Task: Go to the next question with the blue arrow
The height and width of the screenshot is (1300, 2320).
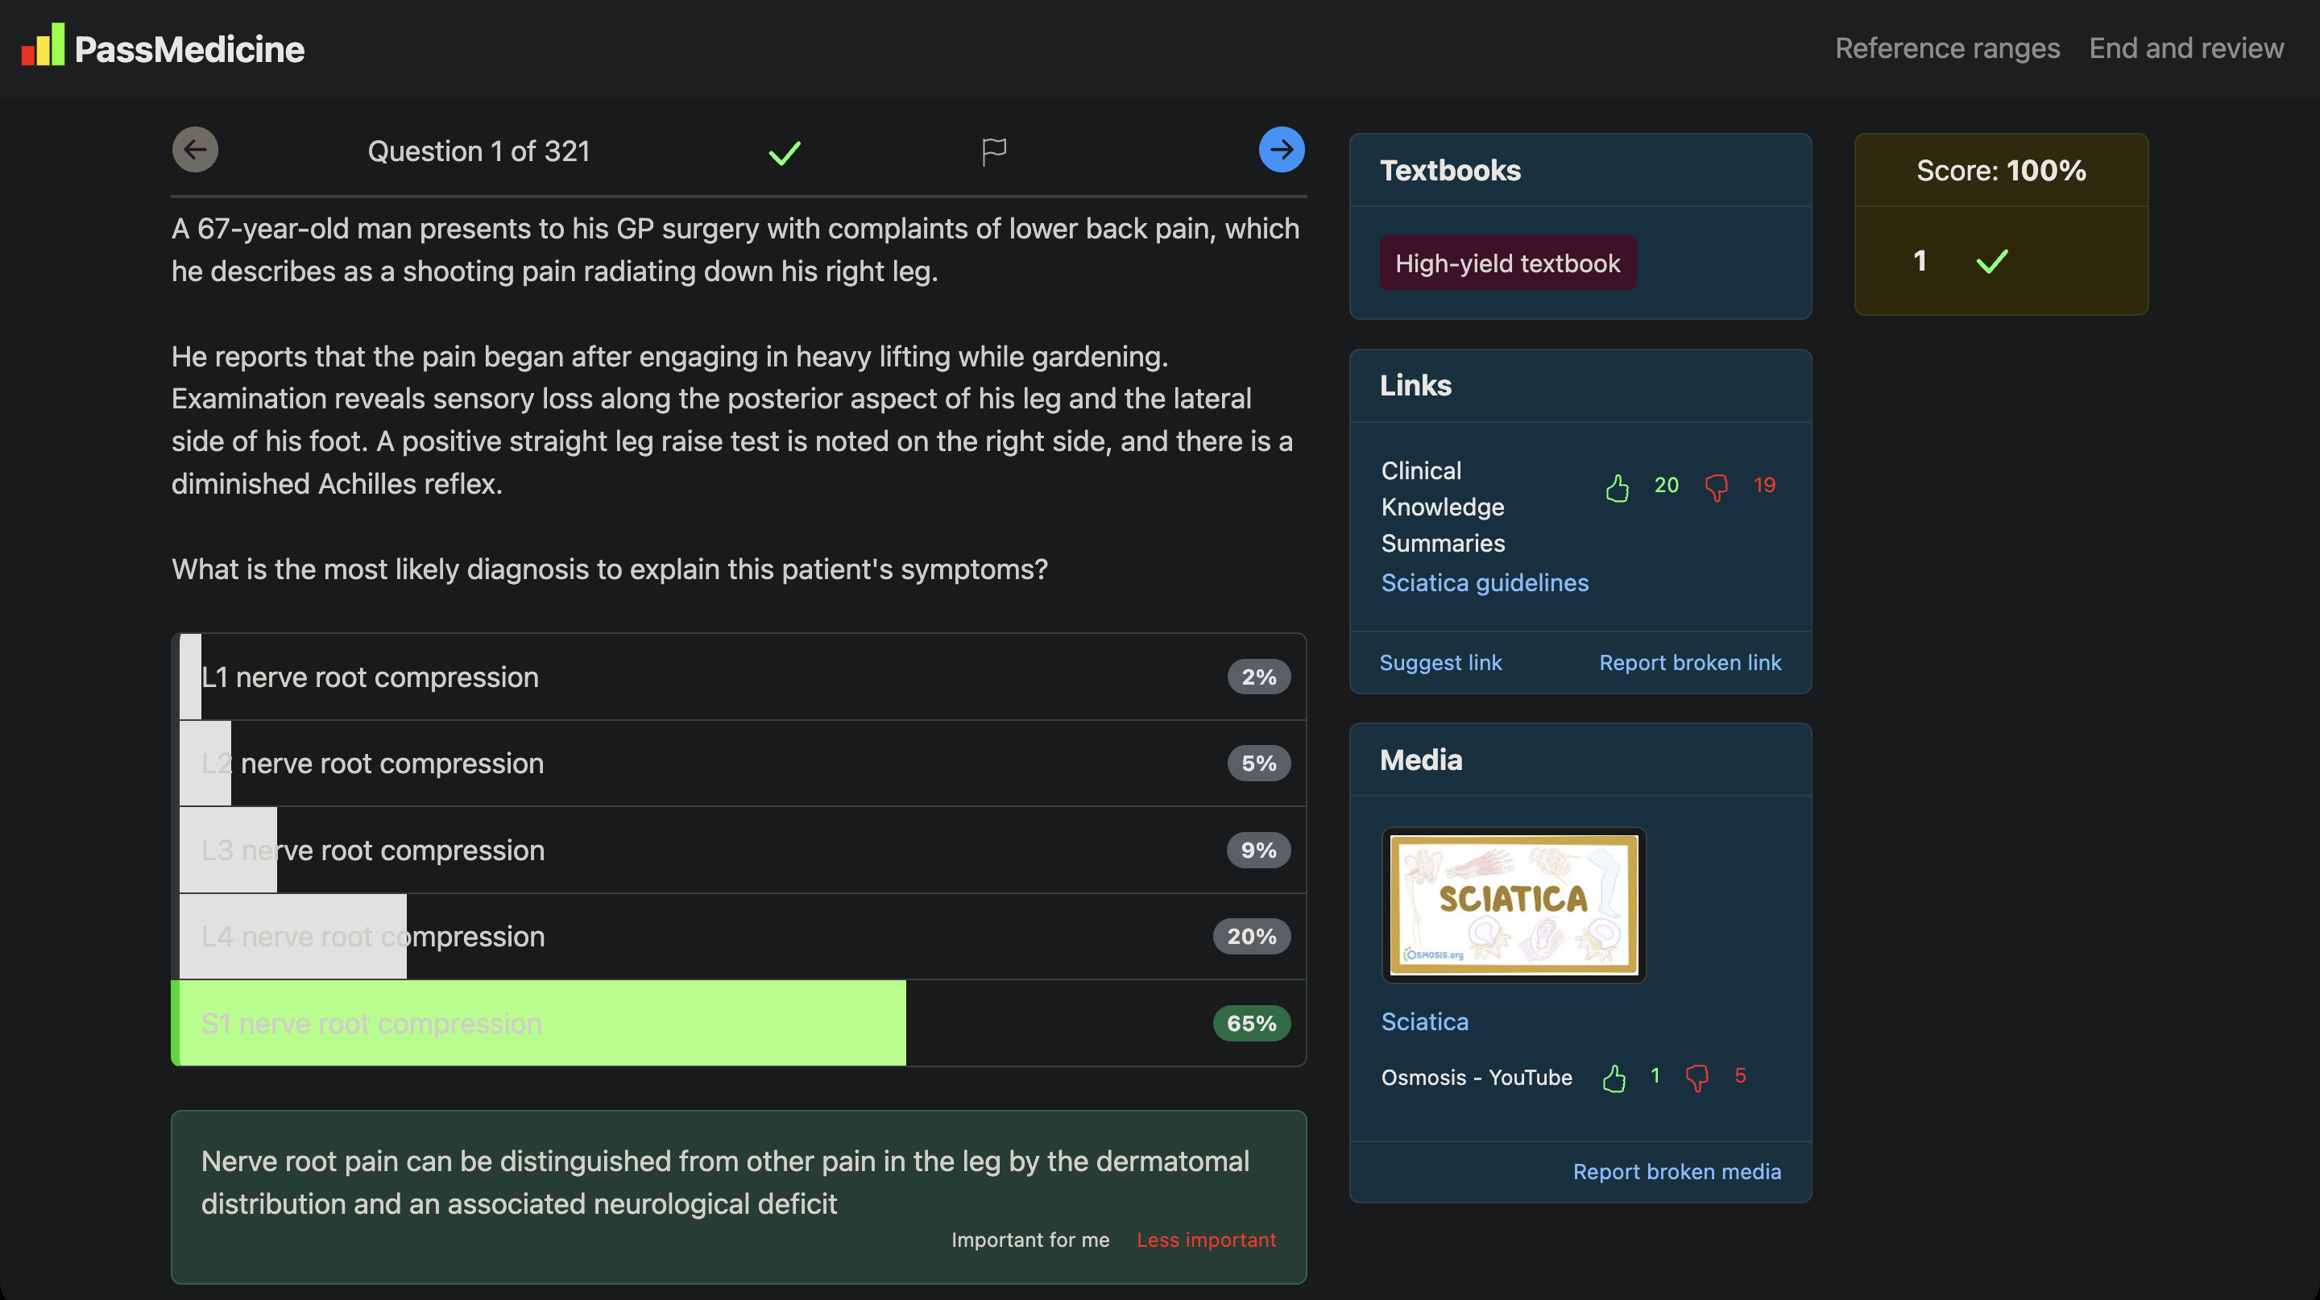Action: [x=1281, y=150]
